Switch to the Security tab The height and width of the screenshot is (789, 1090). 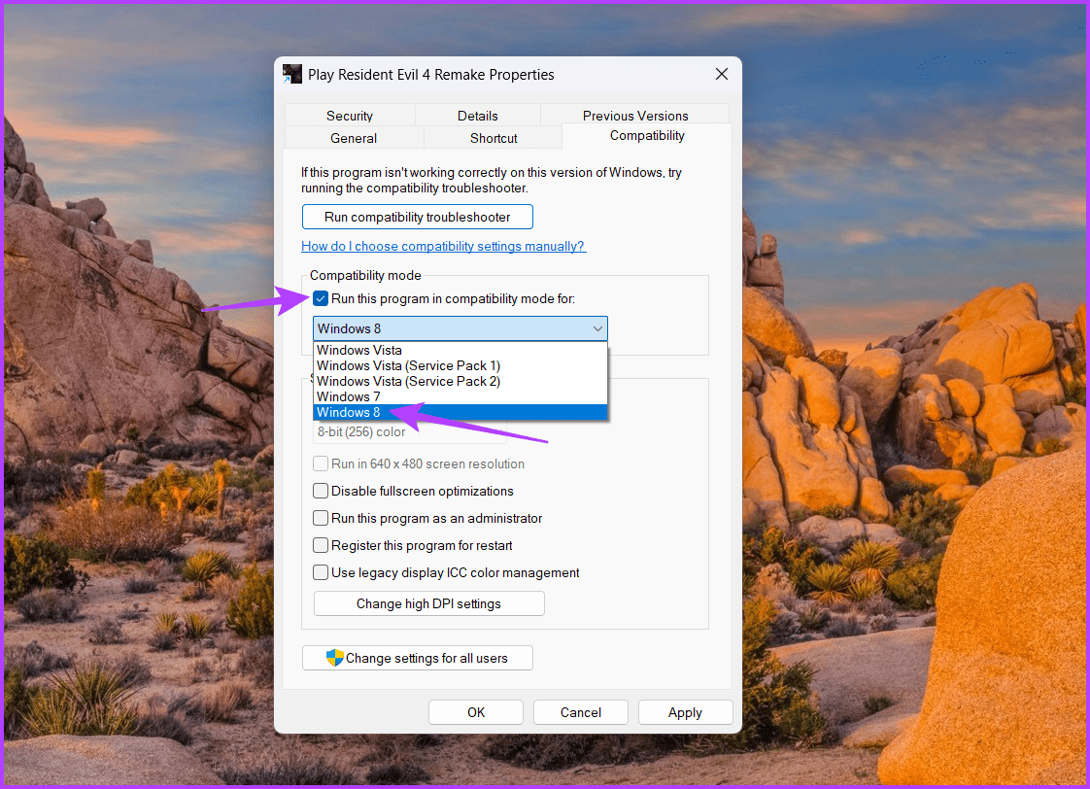[x=350, y=116]
